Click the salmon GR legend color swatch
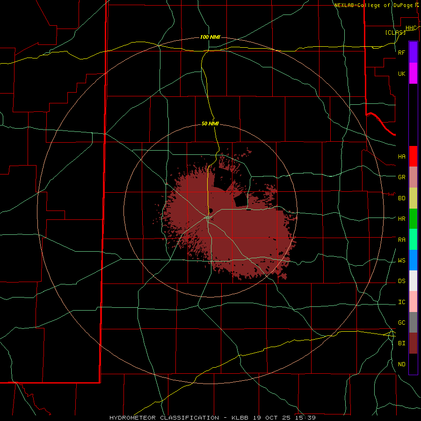This screenshot has height=421, width=421. (413, 177)
